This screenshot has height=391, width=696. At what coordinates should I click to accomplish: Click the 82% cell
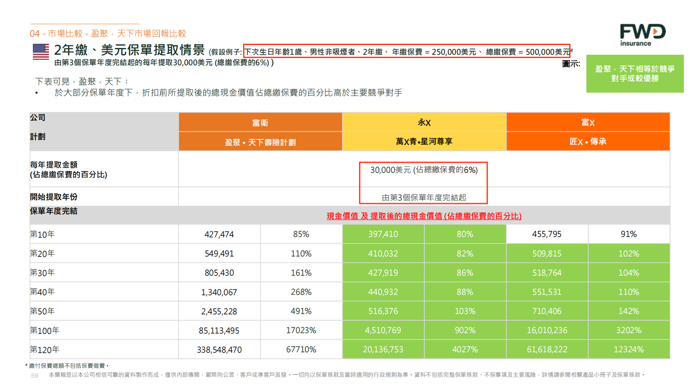pyautogui.click(x=465, y=253)
